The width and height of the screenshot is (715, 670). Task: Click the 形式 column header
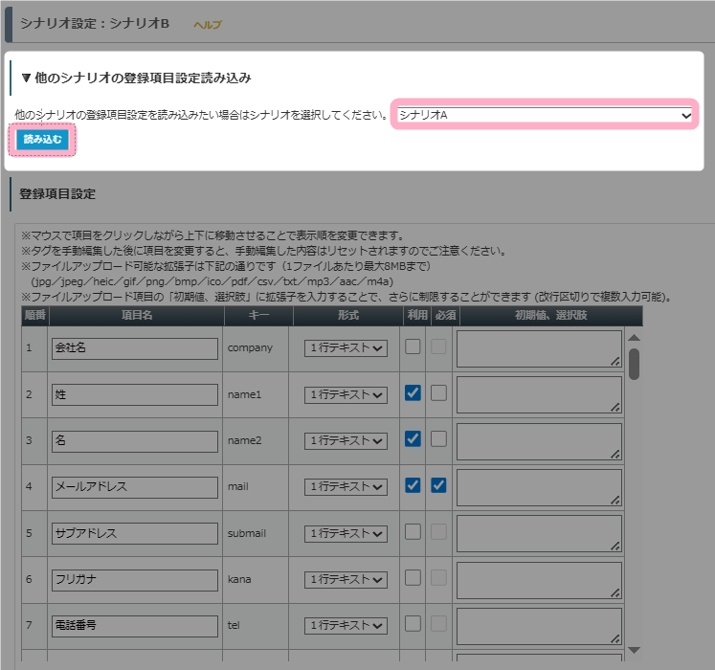(x=347, y=316)
